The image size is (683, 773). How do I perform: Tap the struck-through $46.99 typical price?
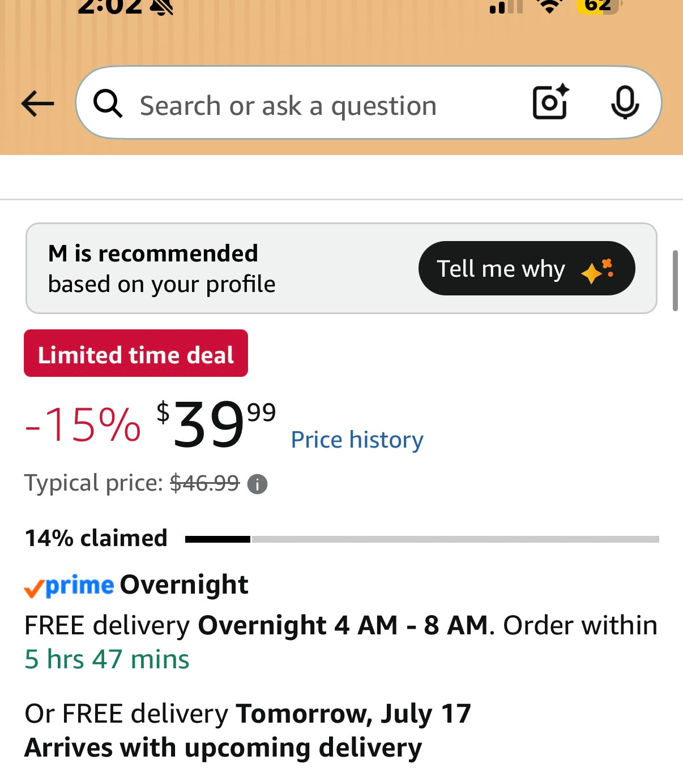(x=204, y=483)
